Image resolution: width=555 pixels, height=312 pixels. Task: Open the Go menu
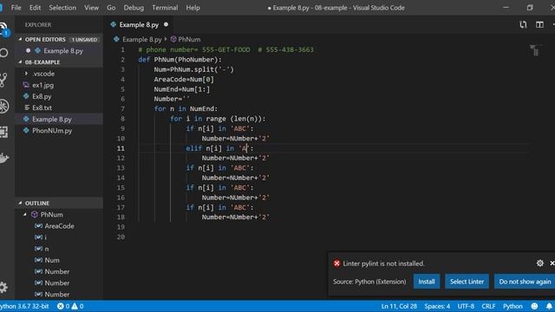click(111, 8)
